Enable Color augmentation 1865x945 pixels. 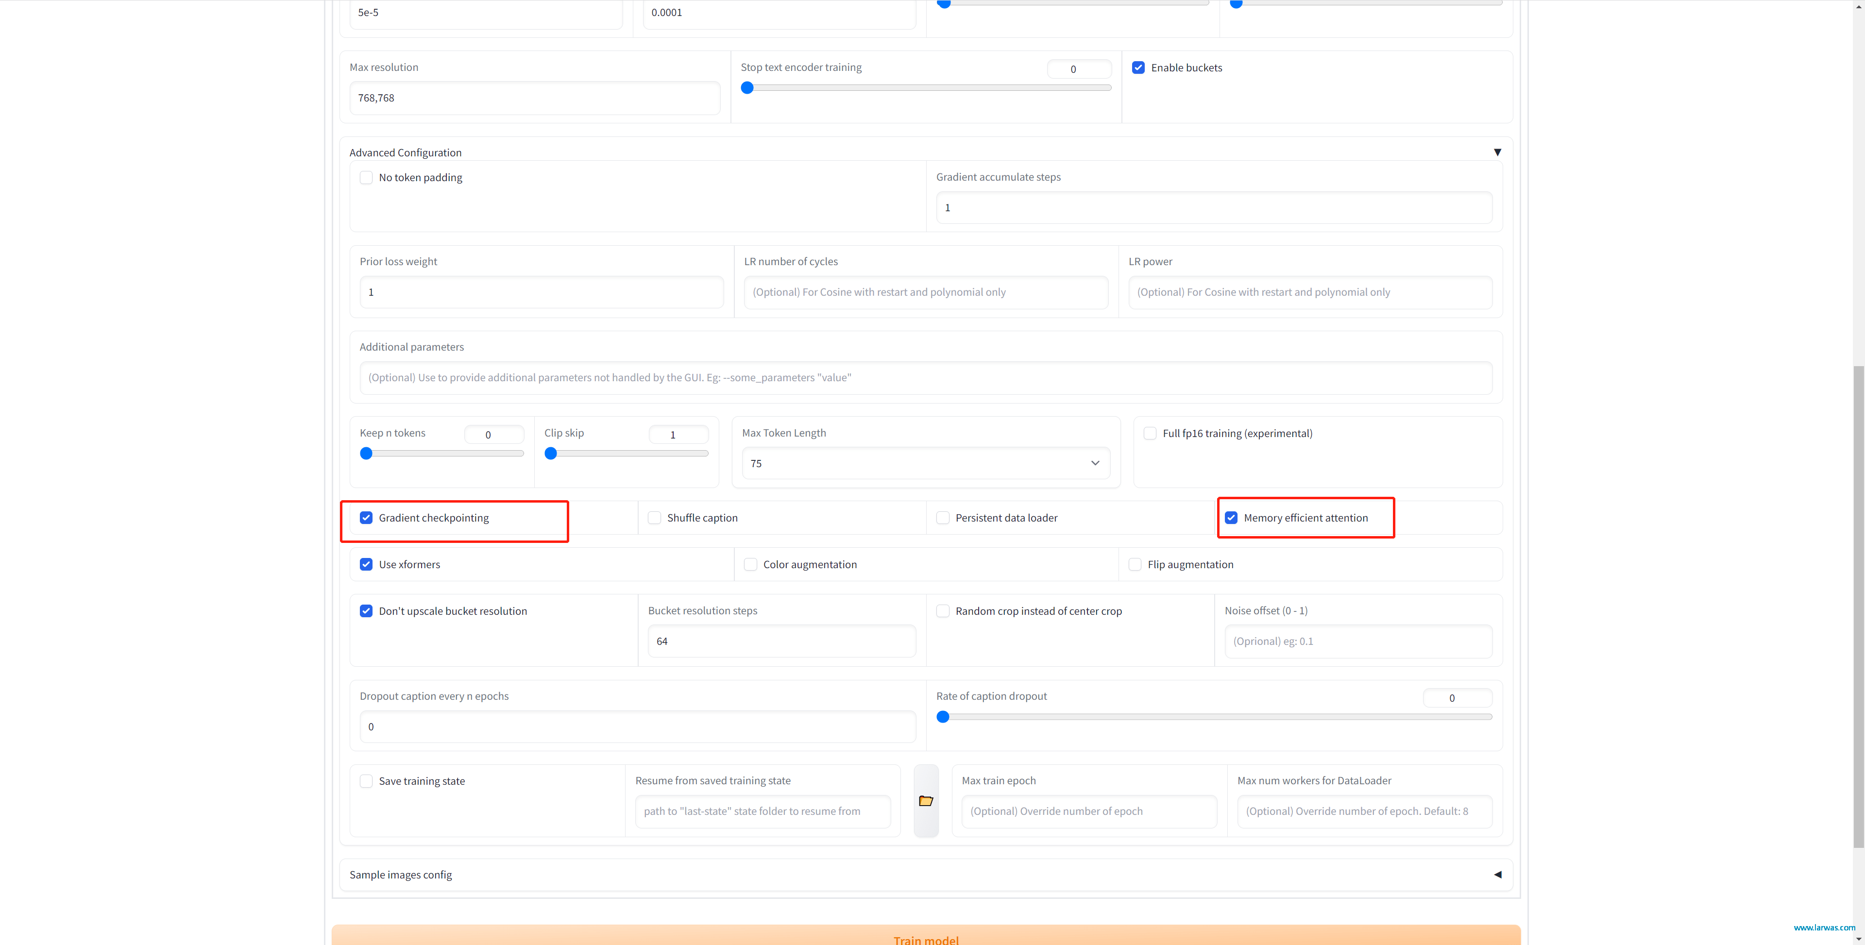pos(751,564)
